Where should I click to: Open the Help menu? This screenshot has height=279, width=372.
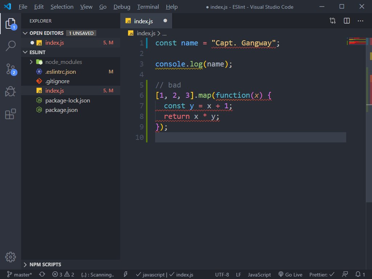tap(172, 7)
